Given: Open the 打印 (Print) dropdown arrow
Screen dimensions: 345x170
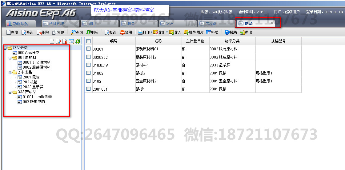Looking at the screenshot, I should [x=151, y=32].
